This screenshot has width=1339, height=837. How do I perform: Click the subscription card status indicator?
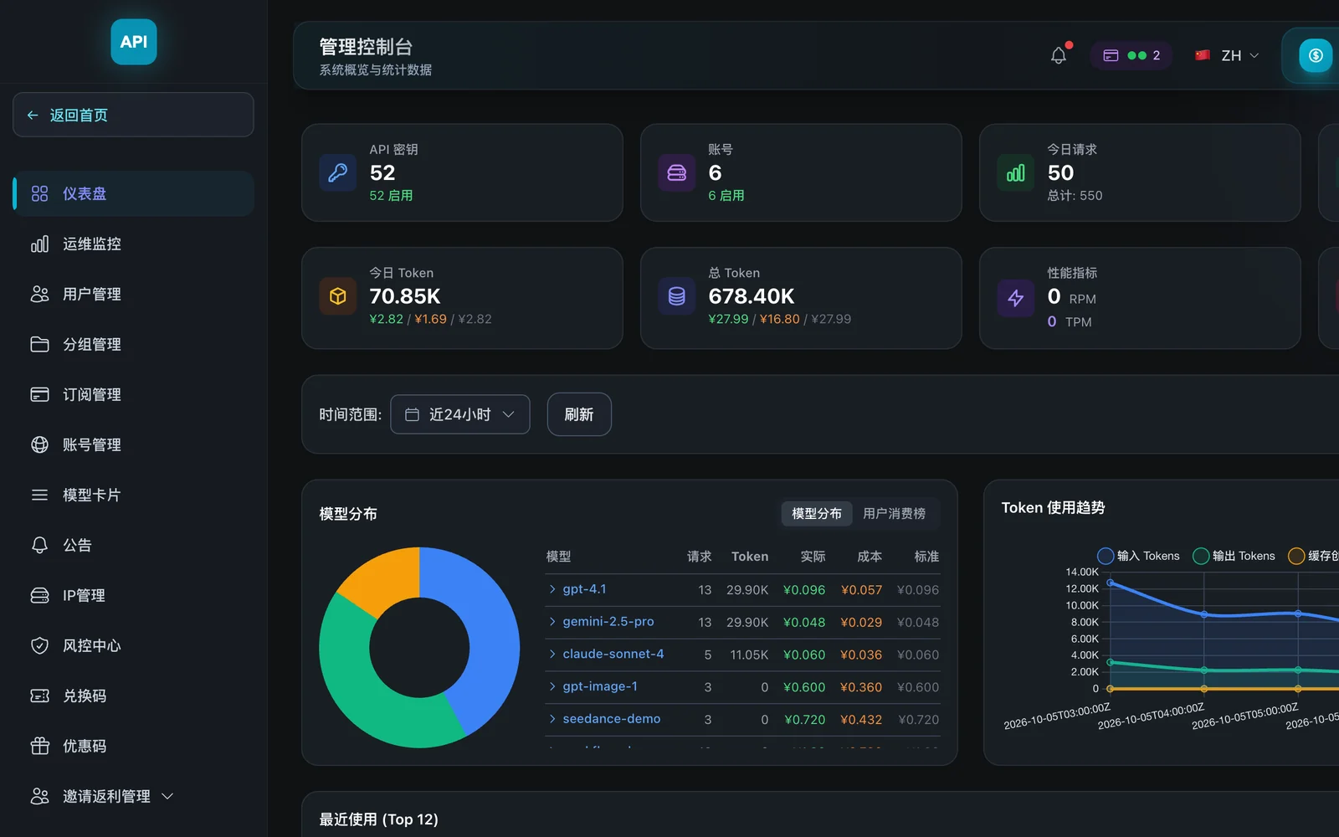tap(1131, 55)
